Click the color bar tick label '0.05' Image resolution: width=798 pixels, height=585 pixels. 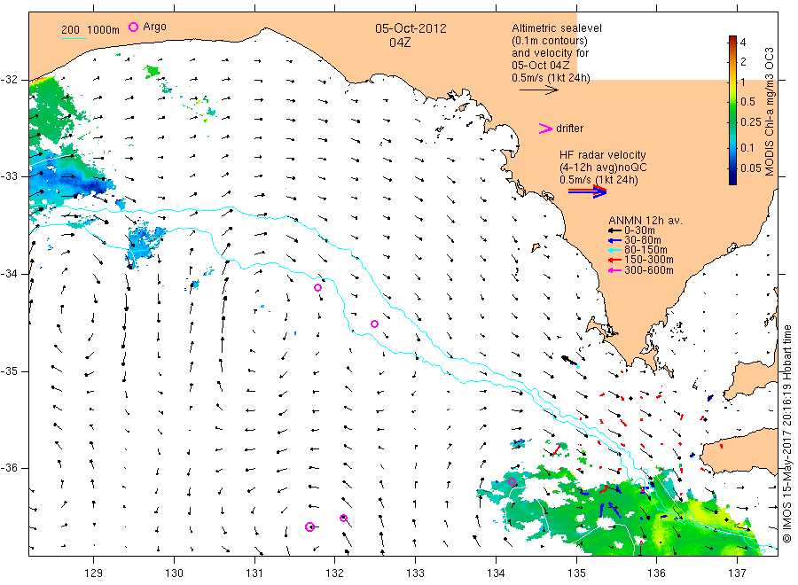[751, 168]
